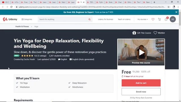Click the page vertical scrollbar
The width and height of the screenshot is (181, 102).
(180, 18)
